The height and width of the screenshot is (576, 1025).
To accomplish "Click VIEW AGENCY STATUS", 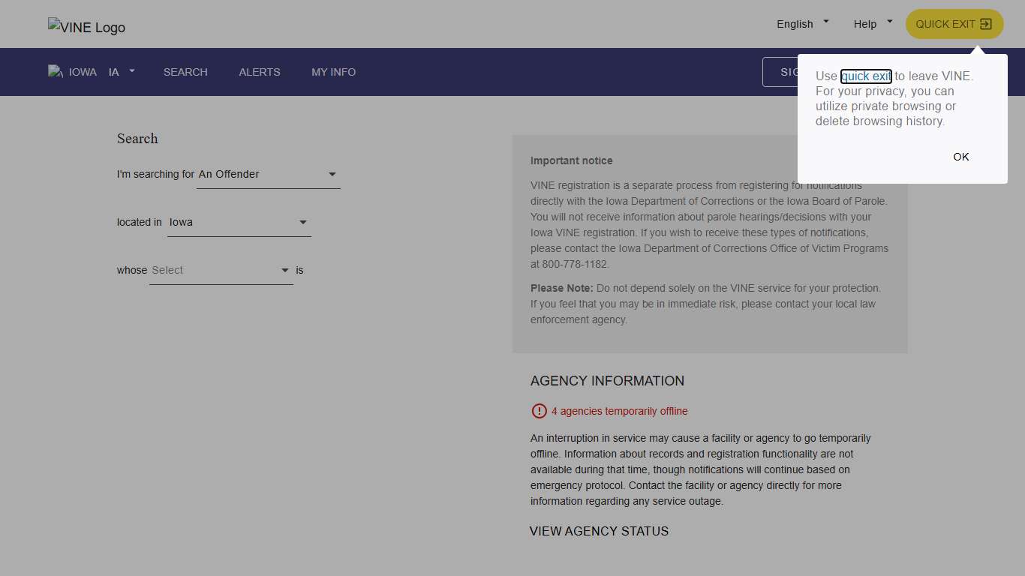I will tap(599, 531).
